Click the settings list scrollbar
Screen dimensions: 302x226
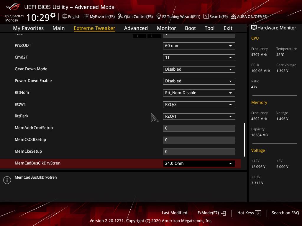coord(244,140)
